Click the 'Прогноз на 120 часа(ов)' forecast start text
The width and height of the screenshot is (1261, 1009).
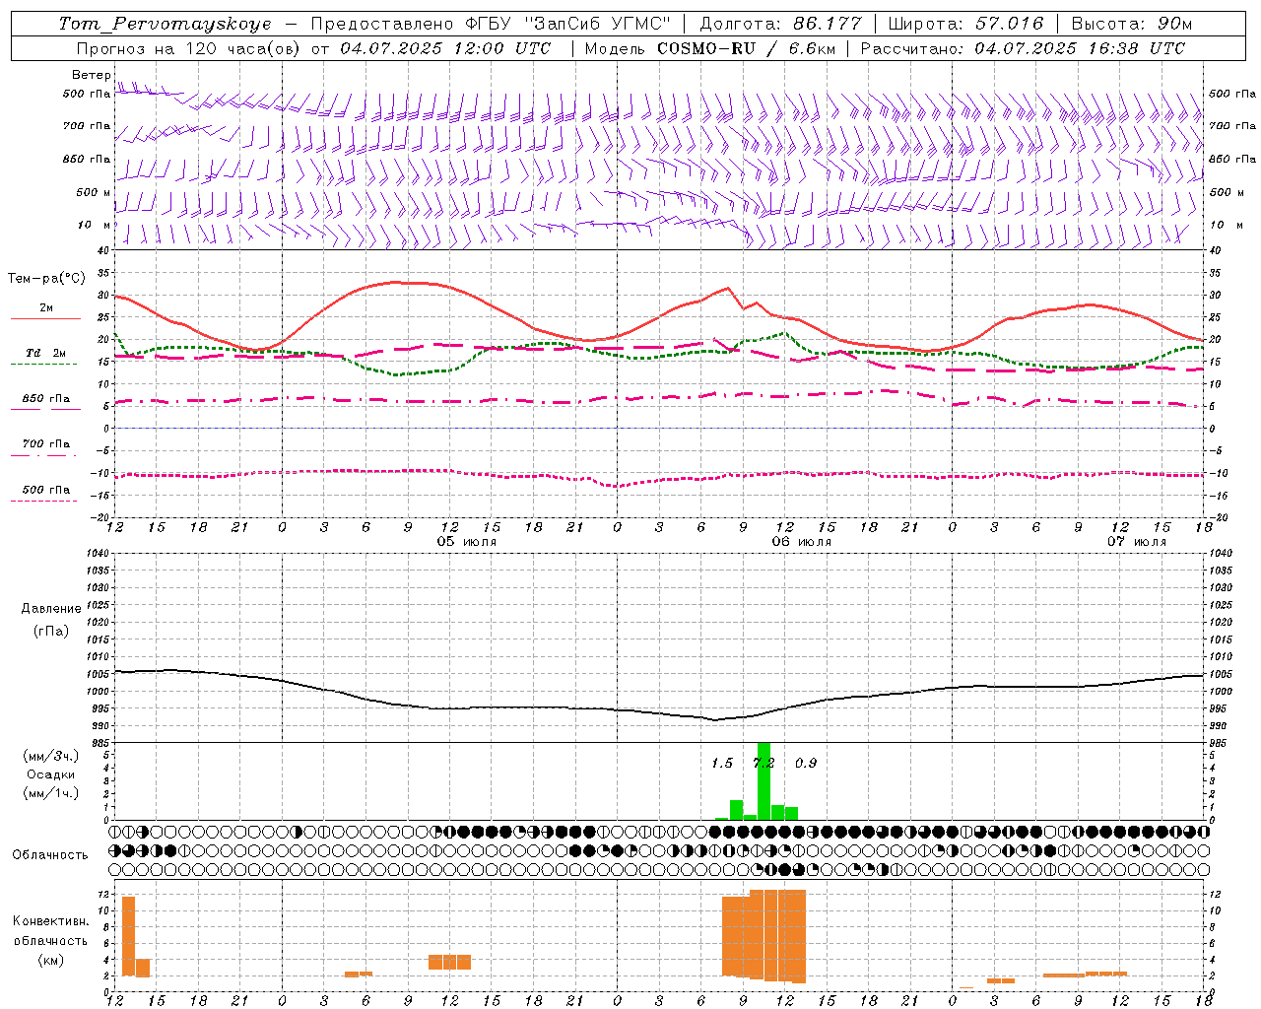pyautogui.click(x=189, y=48)
